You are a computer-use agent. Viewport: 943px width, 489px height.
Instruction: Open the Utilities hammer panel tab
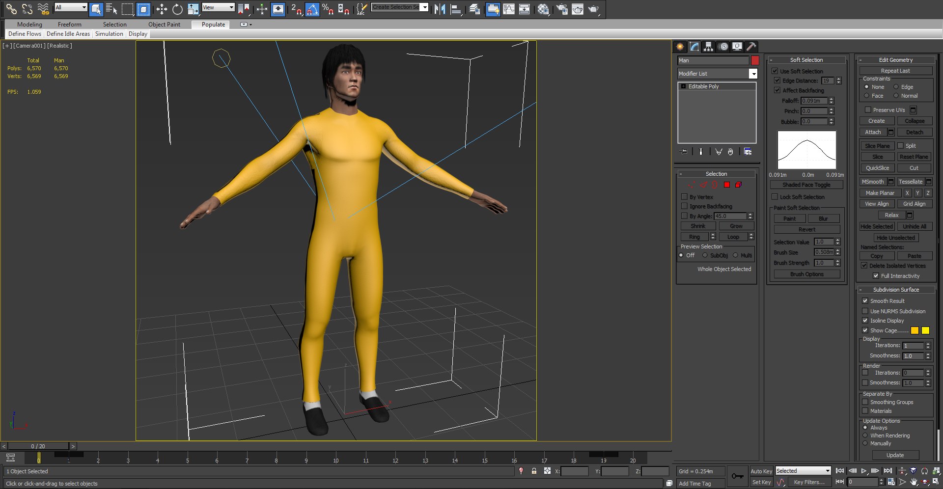751,46
